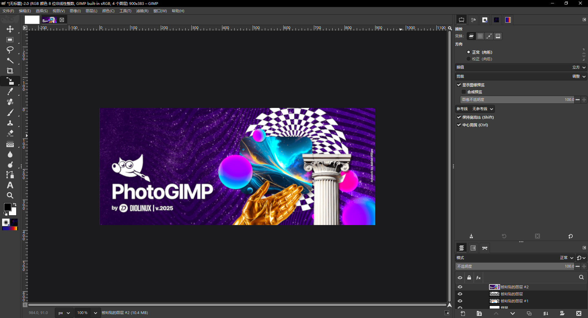Hide the 被粘贴的图层 layer without number
The image size is (588, 318).
(x=460, y=294)
